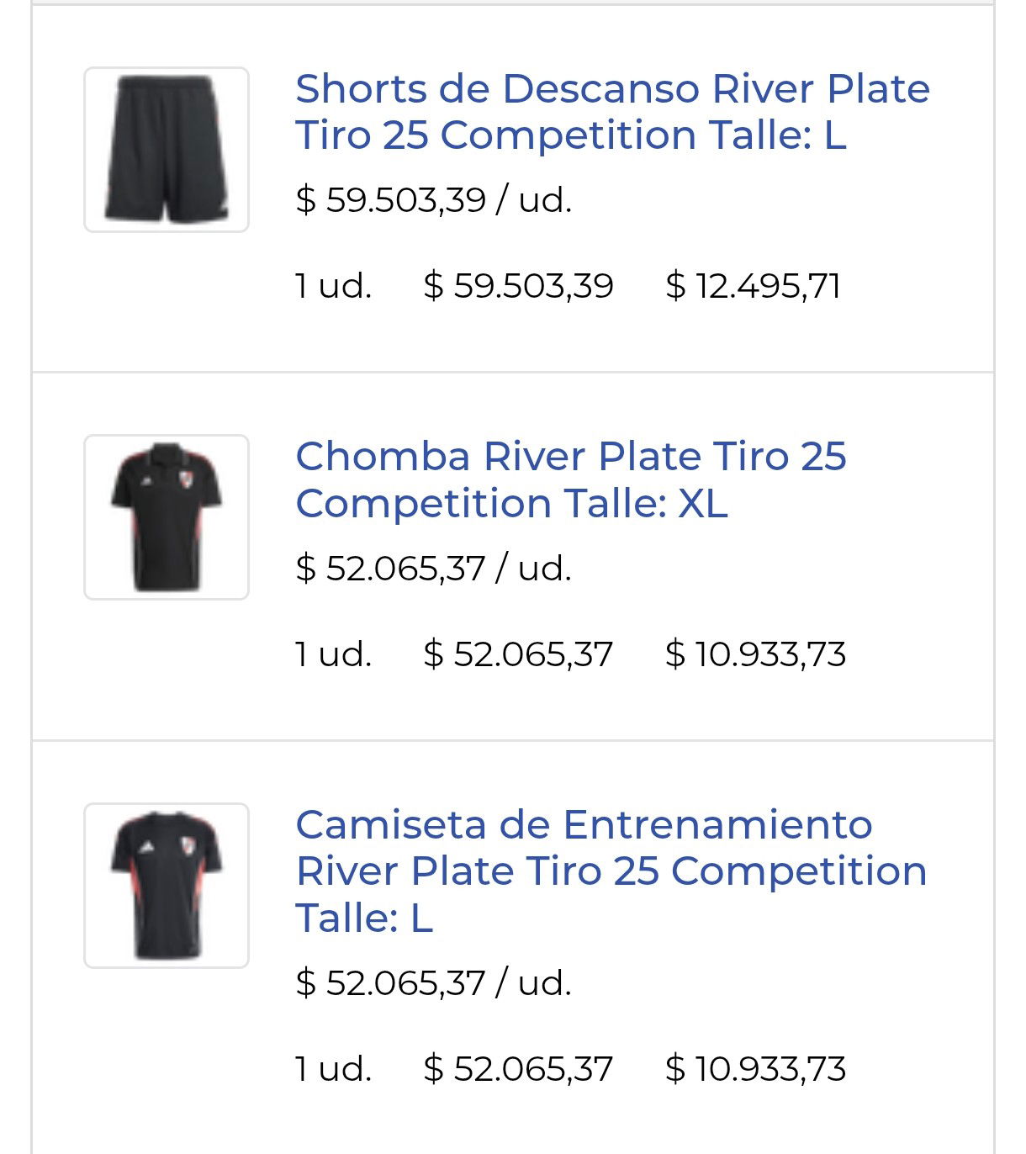Viewport: 1026px width, 1154px height.
Task: Select the Chomba quantity 1 ud.
Action: (334, 654)
